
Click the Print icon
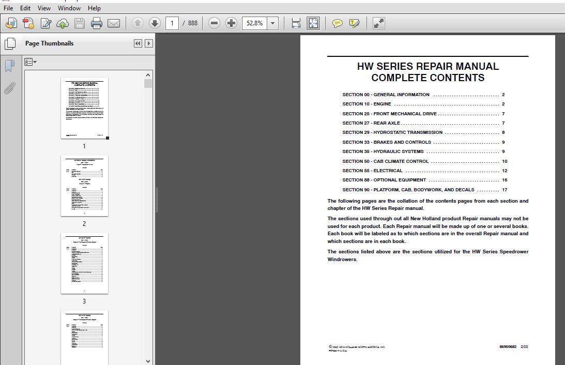tap(97, 23)
